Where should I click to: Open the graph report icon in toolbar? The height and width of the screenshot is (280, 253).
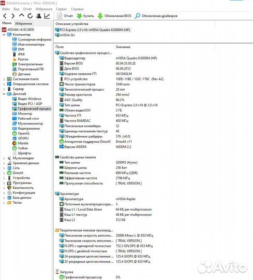47,16
